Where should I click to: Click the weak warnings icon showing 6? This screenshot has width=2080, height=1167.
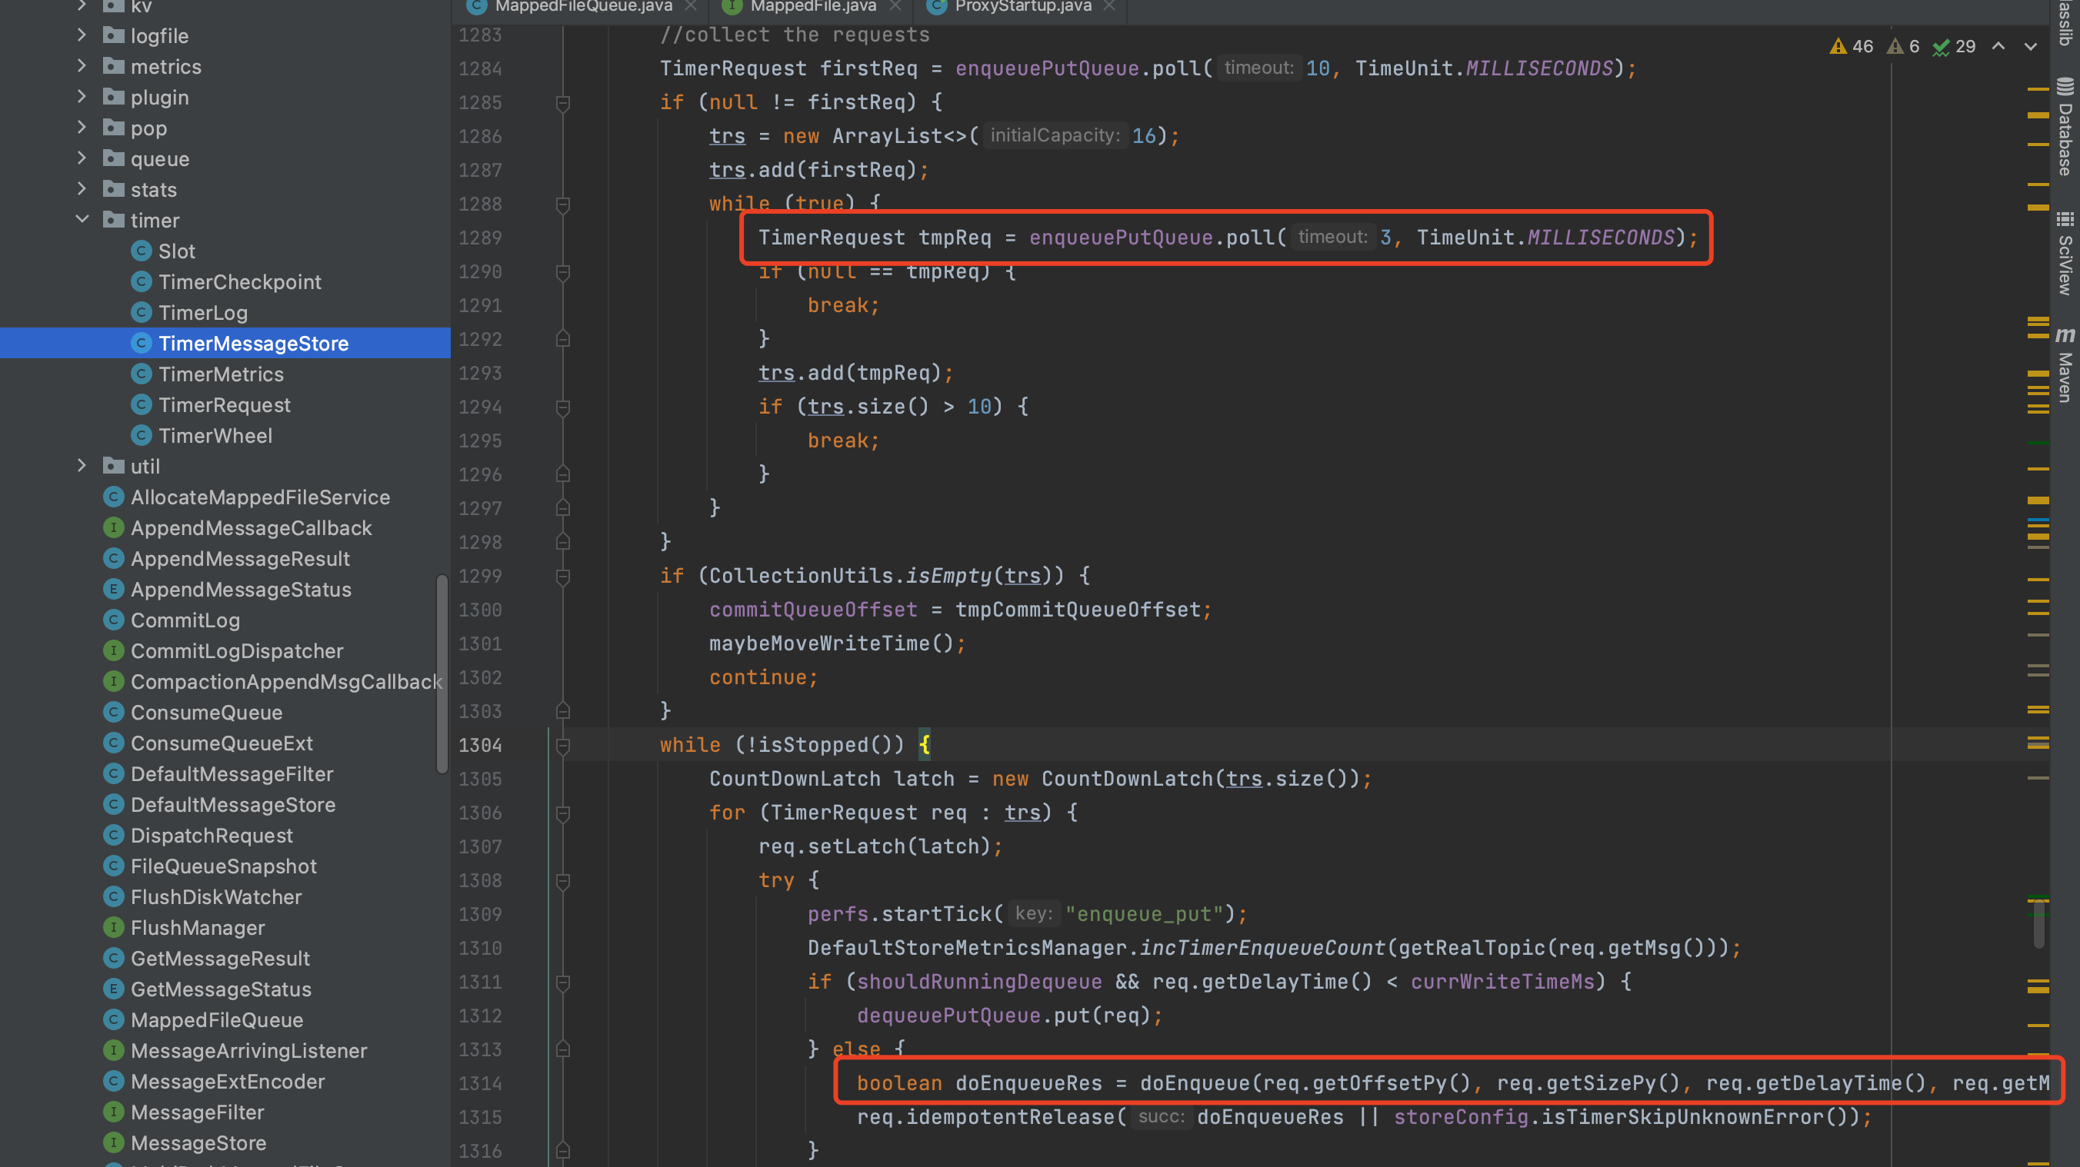click(x=1900, y=46)
